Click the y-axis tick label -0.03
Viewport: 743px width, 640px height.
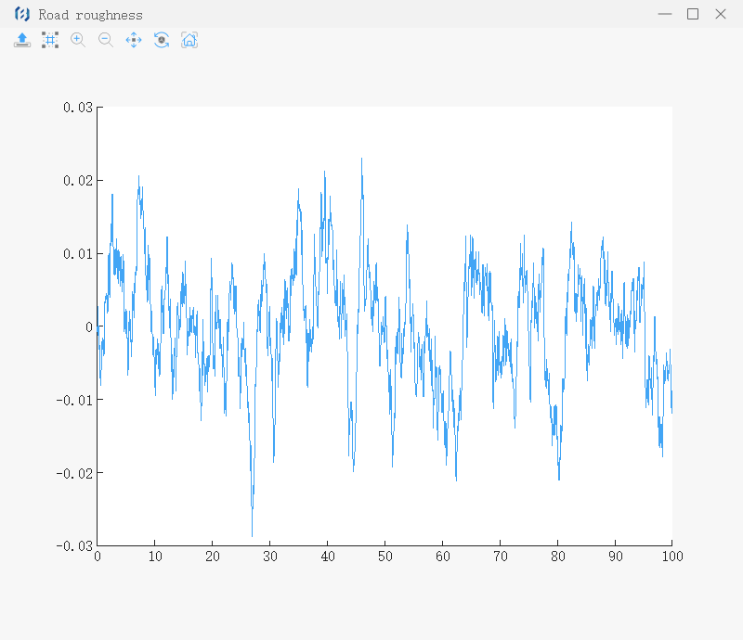(75, 546)
